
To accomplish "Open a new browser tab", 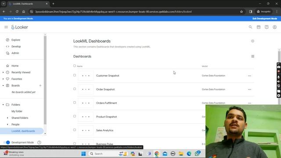I will click(x=53, y=4).
